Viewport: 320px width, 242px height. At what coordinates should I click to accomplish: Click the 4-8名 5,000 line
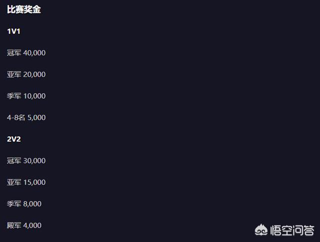pos(26,117)
